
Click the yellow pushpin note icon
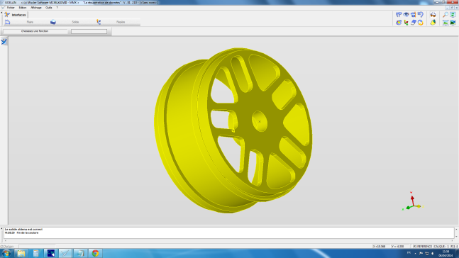tap(433, 23)
